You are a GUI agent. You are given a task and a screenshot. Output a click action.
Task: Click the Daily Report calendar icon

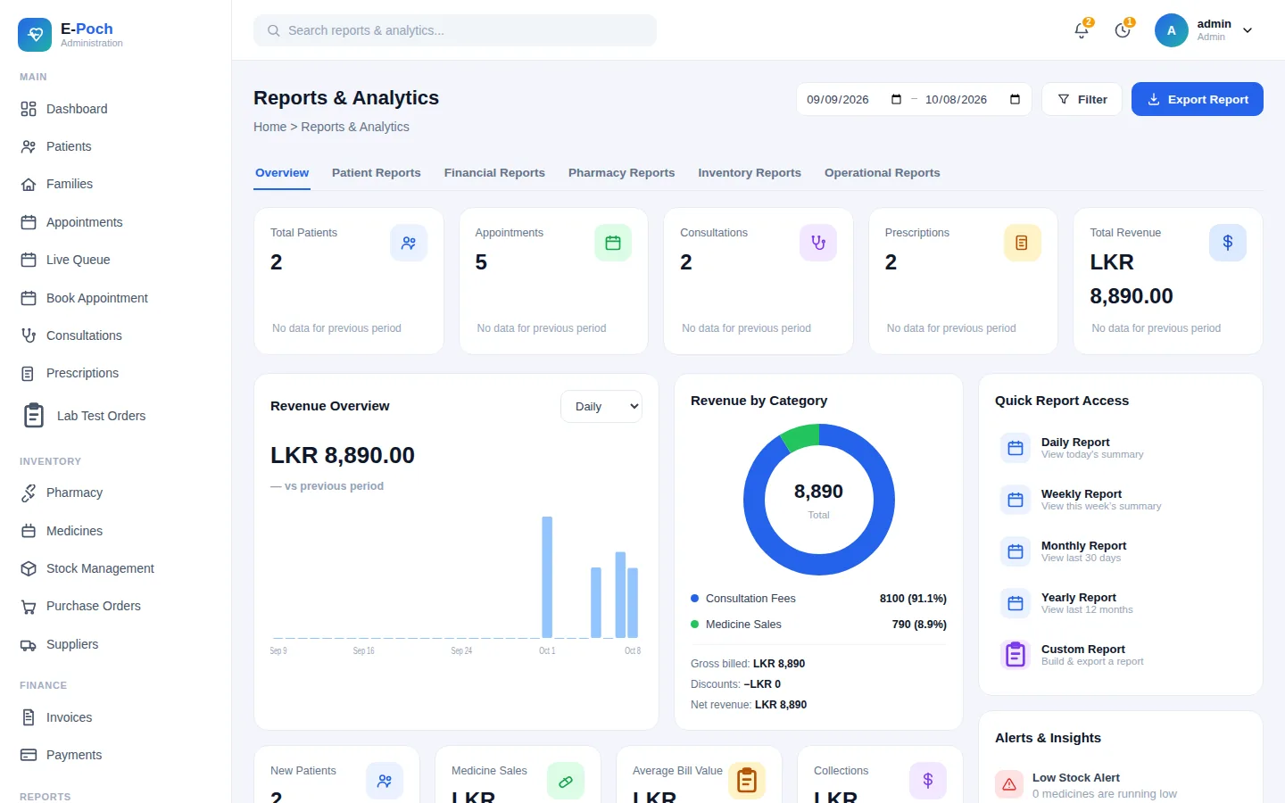tap(1016, 448)
